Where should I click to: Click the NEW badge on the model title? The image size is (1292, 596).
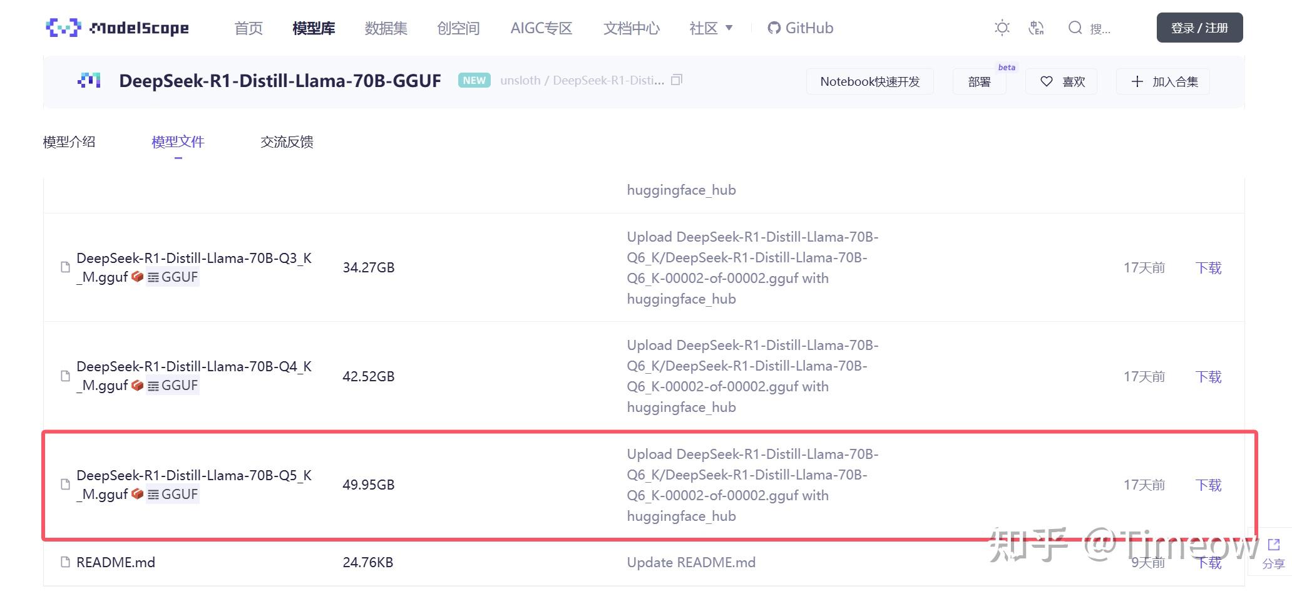tap(474, 80)
